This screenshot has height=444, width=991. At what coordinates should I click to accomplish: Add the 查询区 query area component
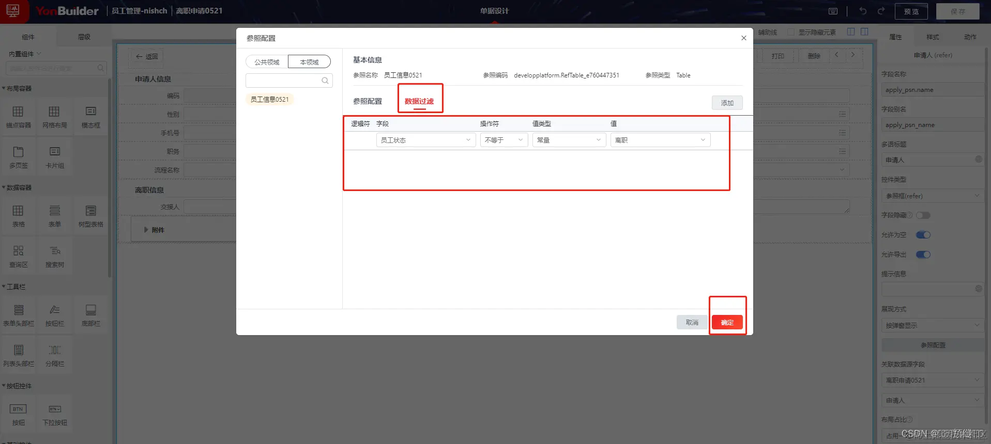coord(19,256)
